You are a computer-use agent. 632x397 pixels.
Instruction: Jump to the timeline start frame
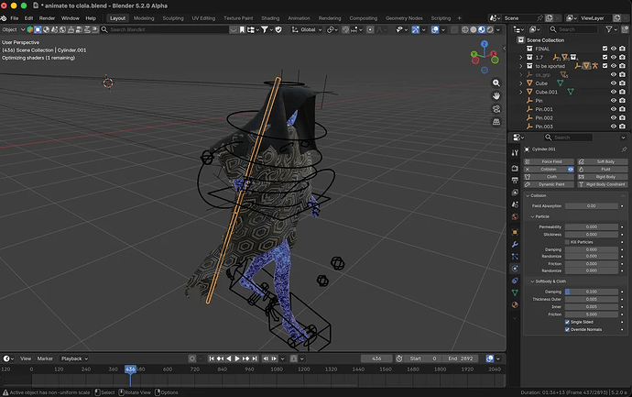(212, 358)
